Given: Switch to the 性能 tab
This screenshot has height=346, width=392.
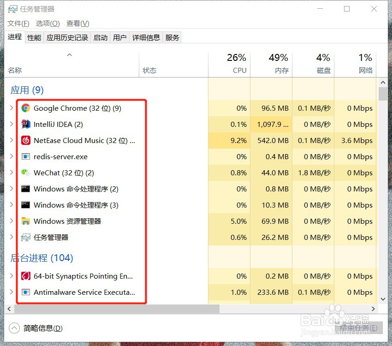Looking at the screenshot, I should pos(34,37).
